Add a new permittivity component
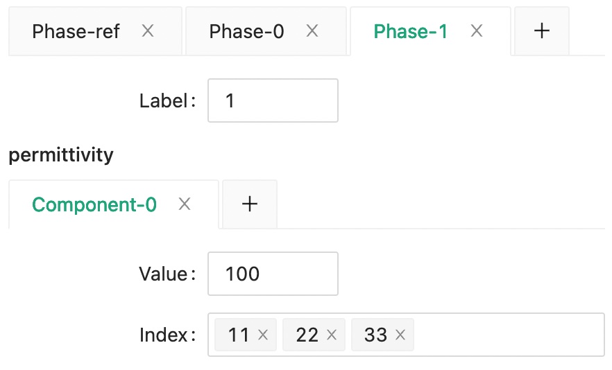 click(249, 204)
